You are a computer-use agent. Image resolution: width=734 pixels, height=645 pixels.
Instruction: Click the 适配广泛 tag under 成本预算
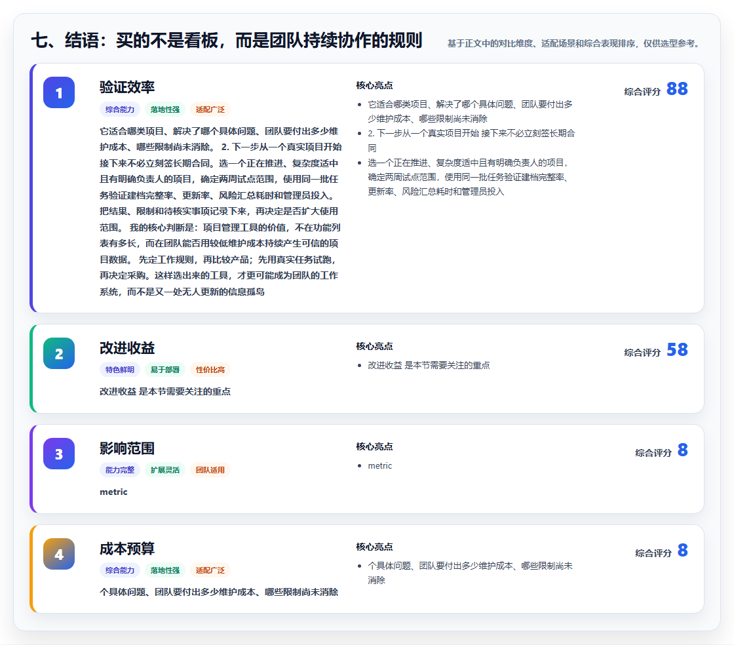coord(210,570)
